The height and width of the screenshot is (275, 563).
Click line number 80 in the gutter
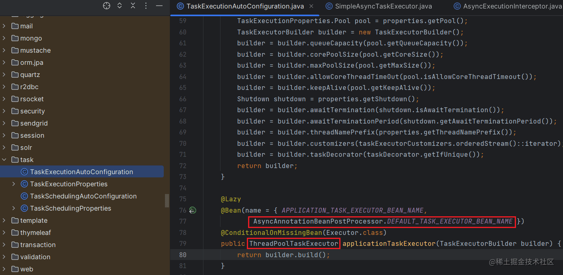tap(182, 255)
